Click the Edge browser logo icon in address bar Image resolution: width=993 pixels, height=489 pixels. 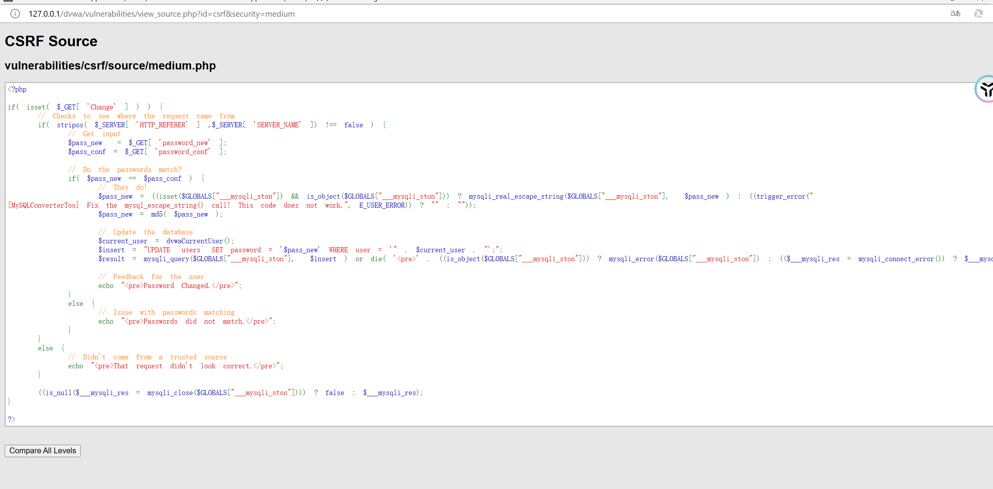coord(978,14)
